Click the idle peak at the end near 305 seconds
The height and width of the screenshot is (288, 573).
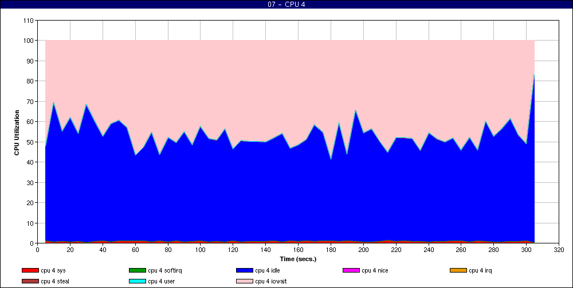point(534,75)
